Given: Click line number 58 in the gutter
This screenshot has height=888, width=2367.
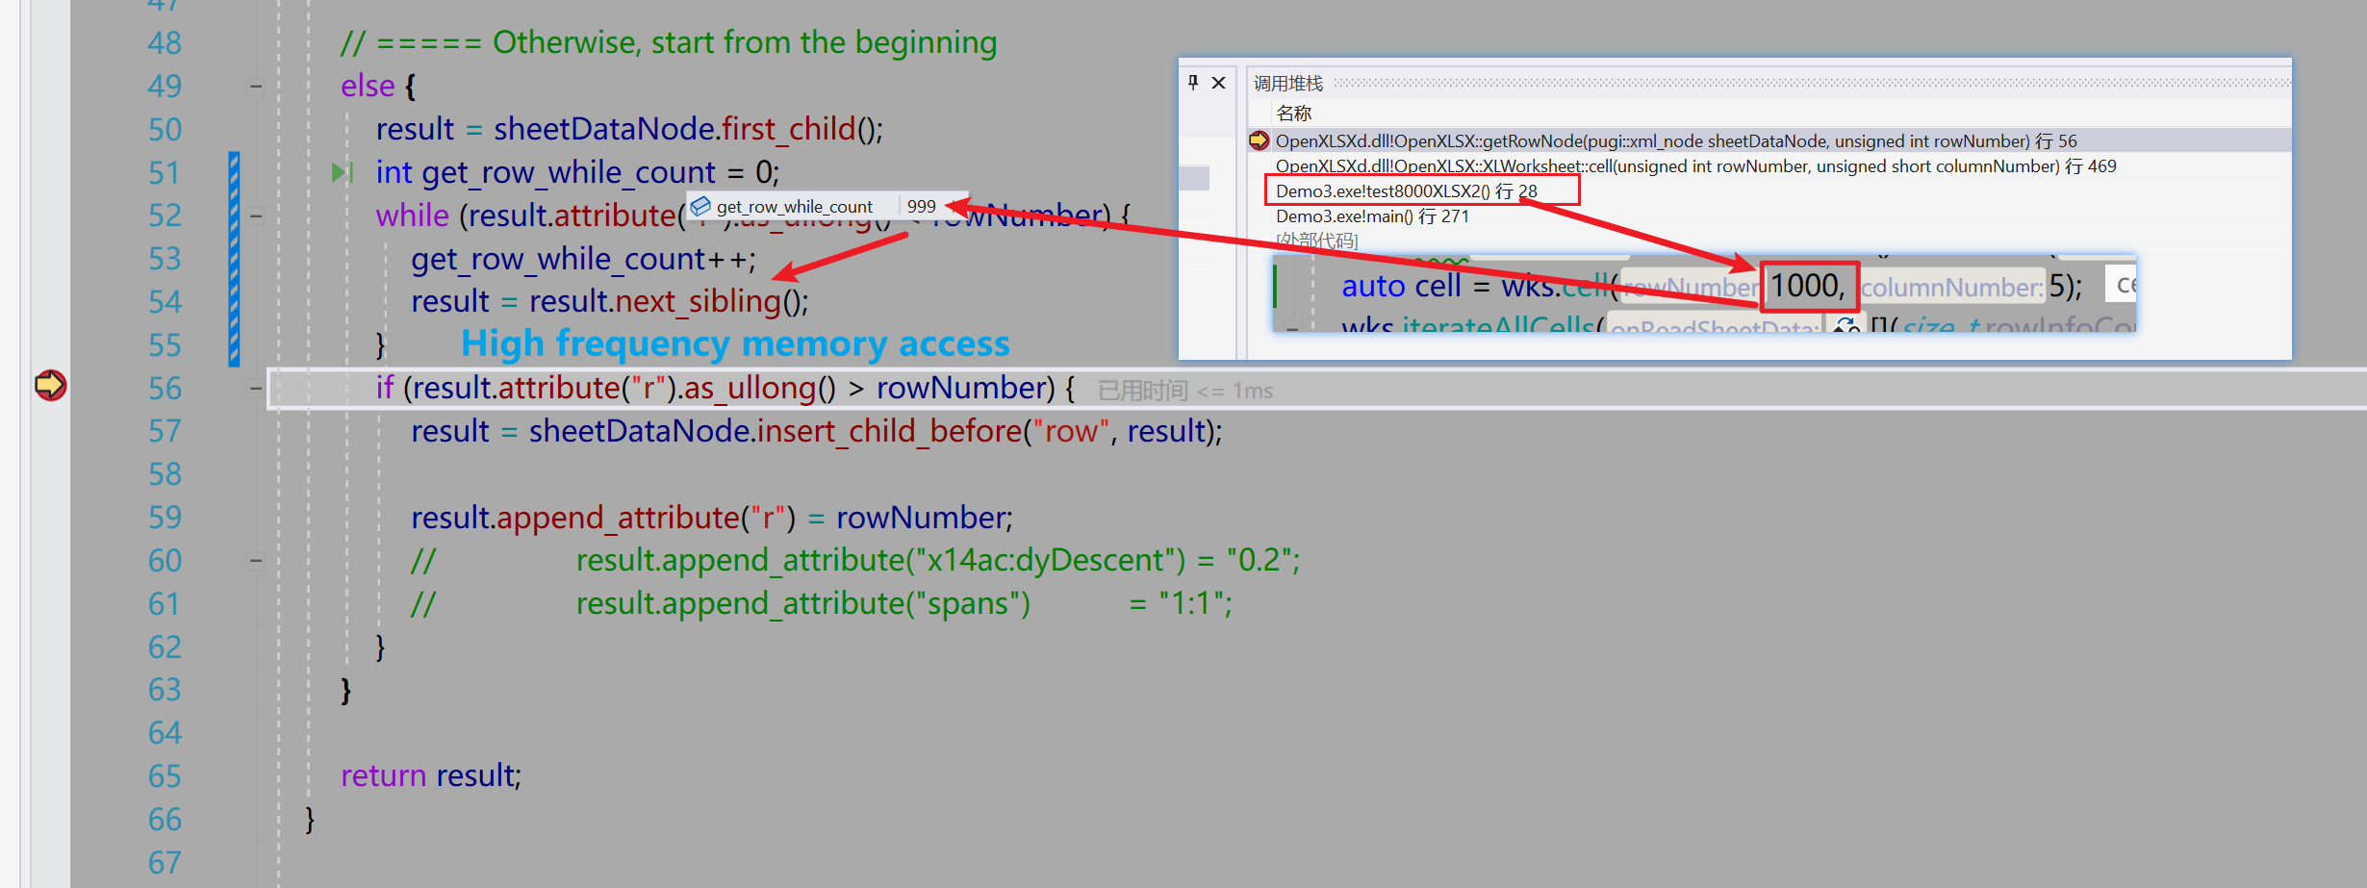Looking at the screenshot, I should (x=165, y=474).
